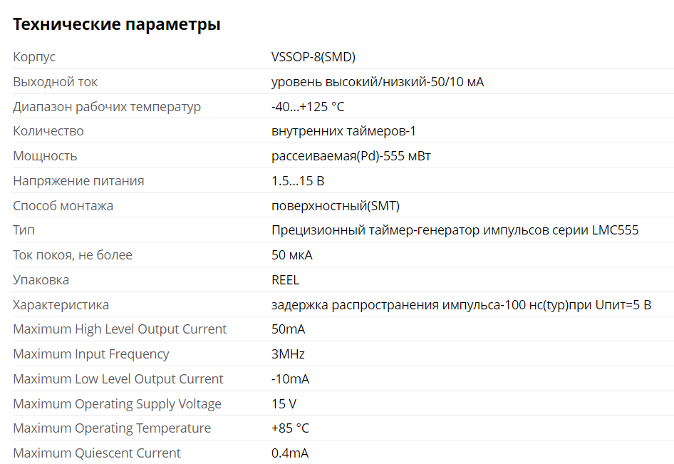
Task: Click the "Выходной ток" parameter label
Action: click(55, 82)
